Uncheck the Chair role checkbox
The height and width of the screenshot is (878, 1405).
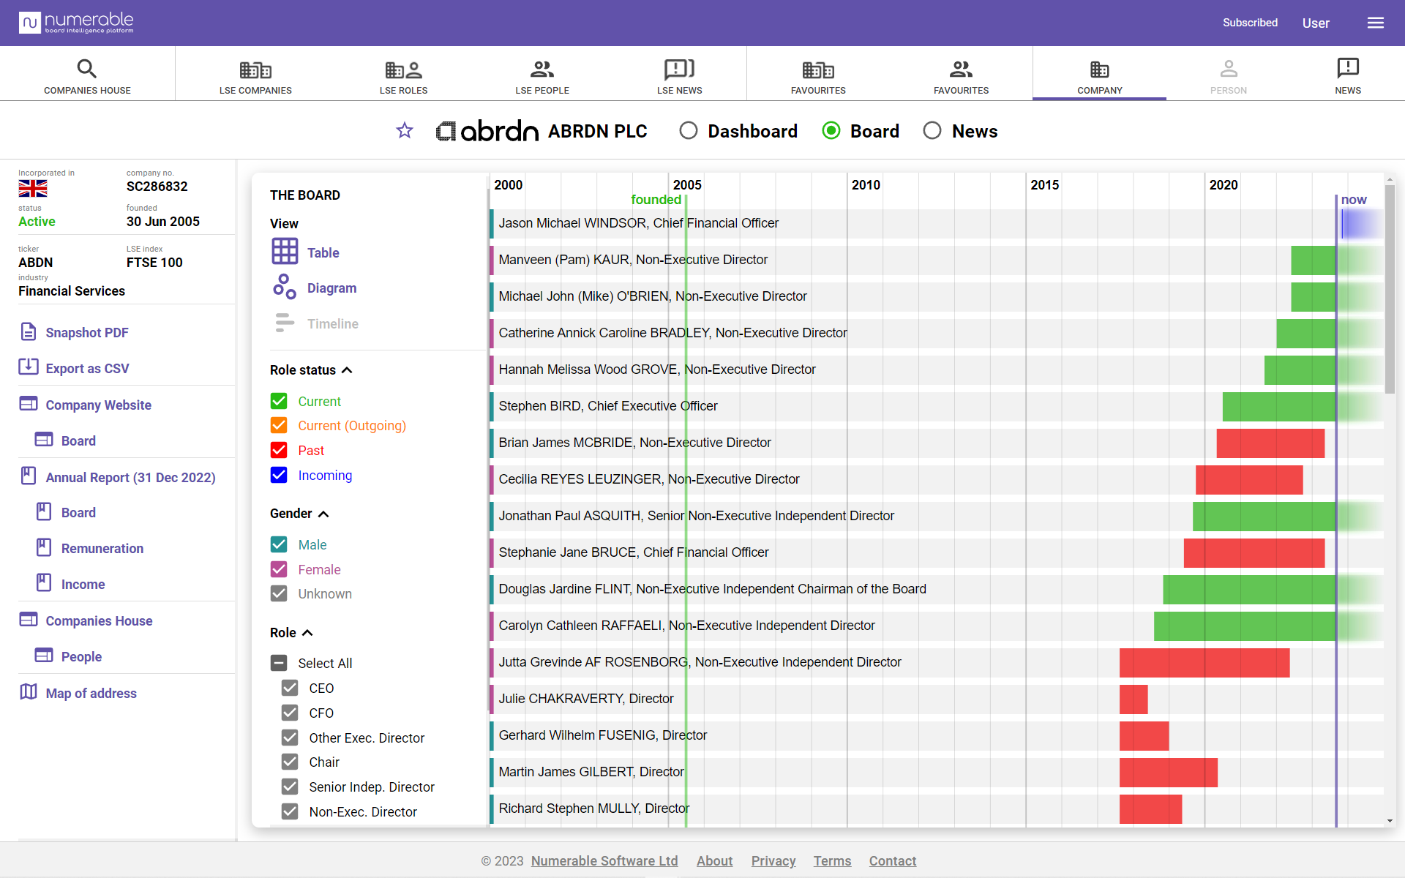pyautogui.click(x=290, y=762)
